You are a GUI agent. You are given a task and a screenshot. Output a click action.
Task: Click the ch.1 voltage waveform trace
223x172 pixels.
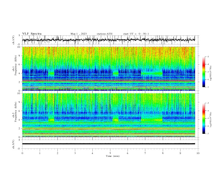click(x=108, y=40)
